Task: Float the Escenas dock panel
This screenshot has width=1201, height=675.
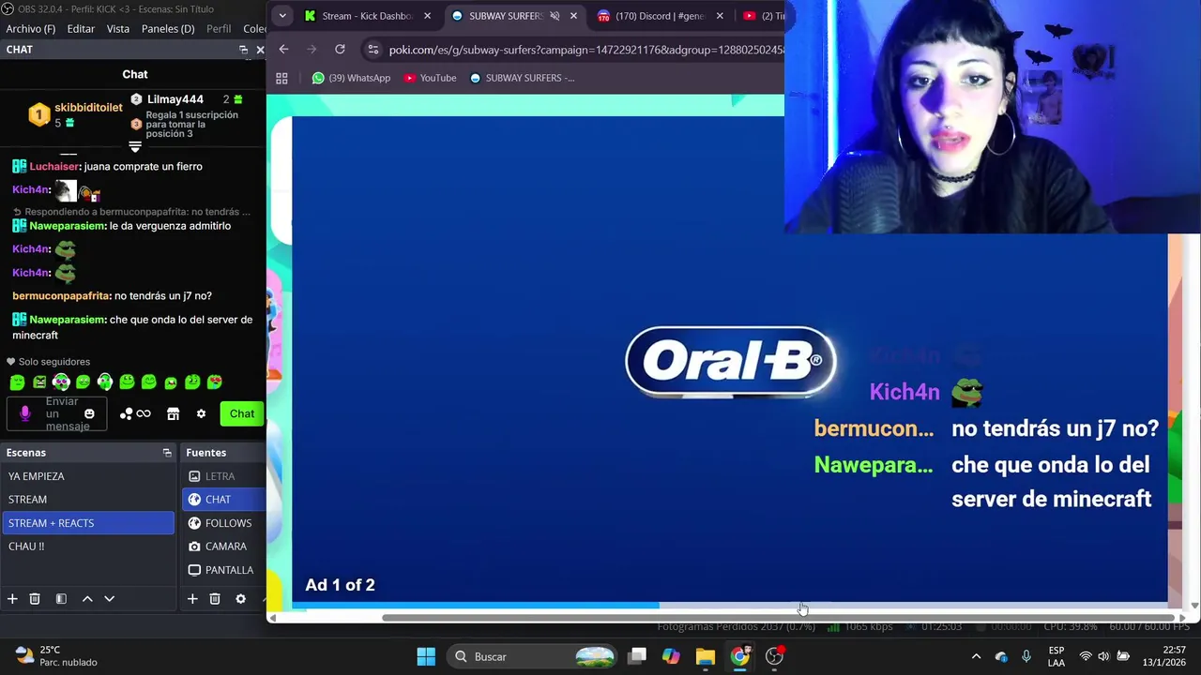Action: (167, 453)
